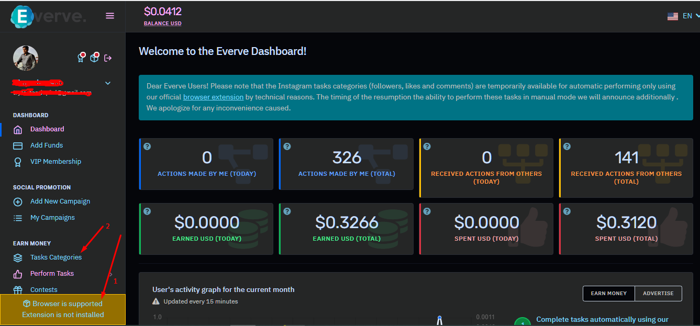Viewport: 700px width, 326px height.
Task: Click the Add Funds card icon
Action: click(x=18, y=145)
